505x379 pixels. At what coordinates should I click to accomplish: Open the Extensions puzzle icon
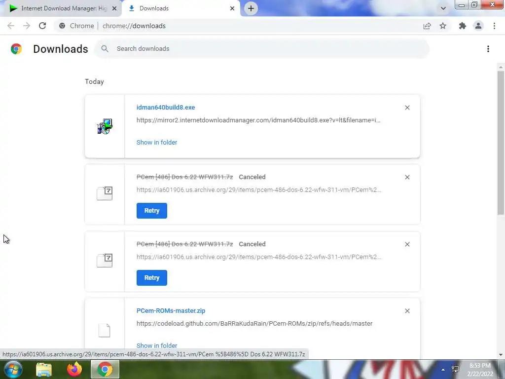point(463,26)
